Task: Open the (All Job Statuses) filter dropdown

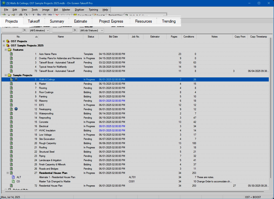Action: 92,30
